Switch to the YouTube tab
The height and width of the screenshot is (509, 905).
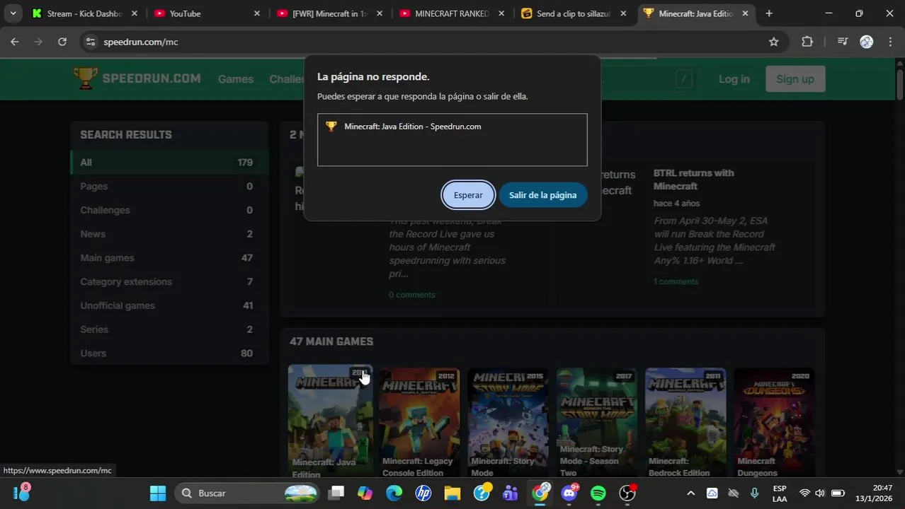coord(205,13)
